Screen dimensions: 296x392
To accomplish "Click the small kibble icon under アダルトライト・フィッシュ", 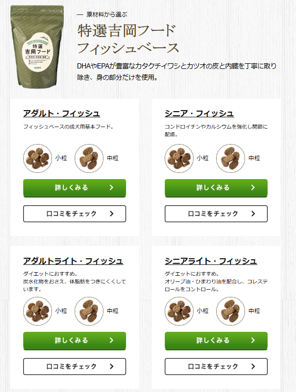I will pos(38,311).
